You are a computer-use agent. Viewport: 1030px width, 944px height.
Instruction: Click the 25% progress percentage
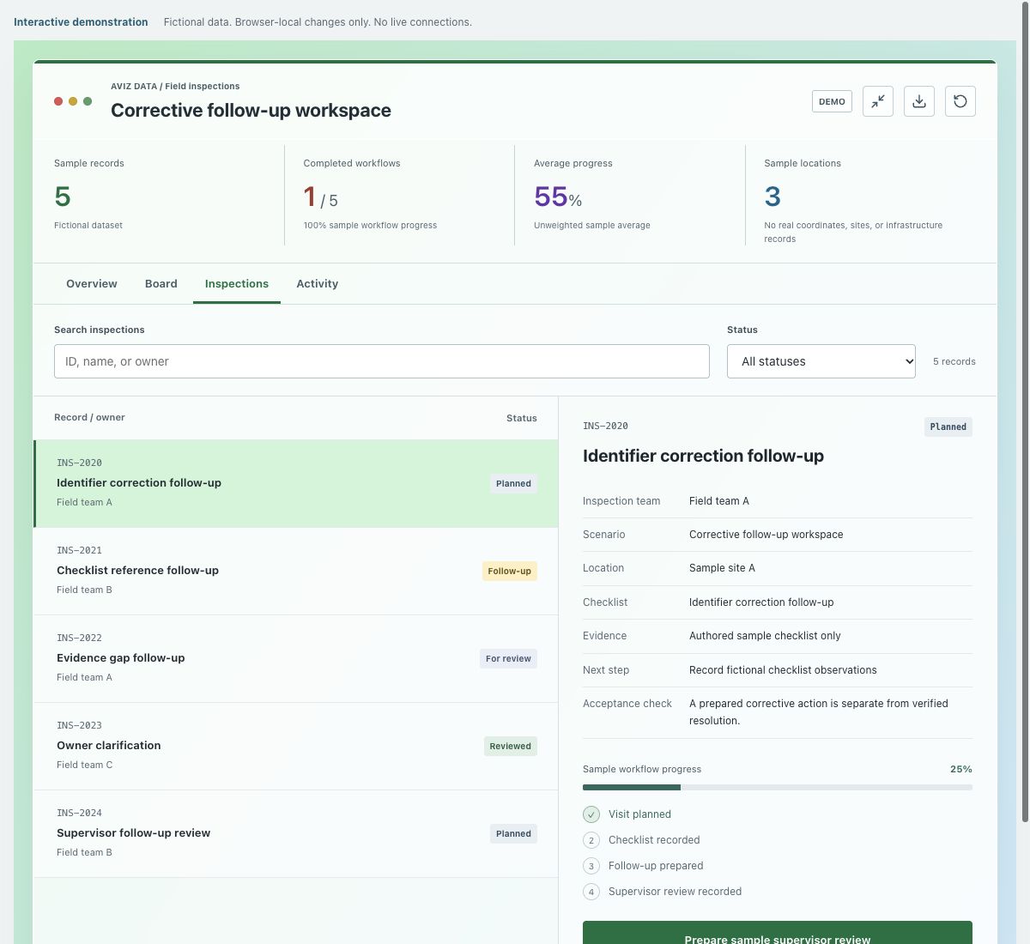click(961, 769)
